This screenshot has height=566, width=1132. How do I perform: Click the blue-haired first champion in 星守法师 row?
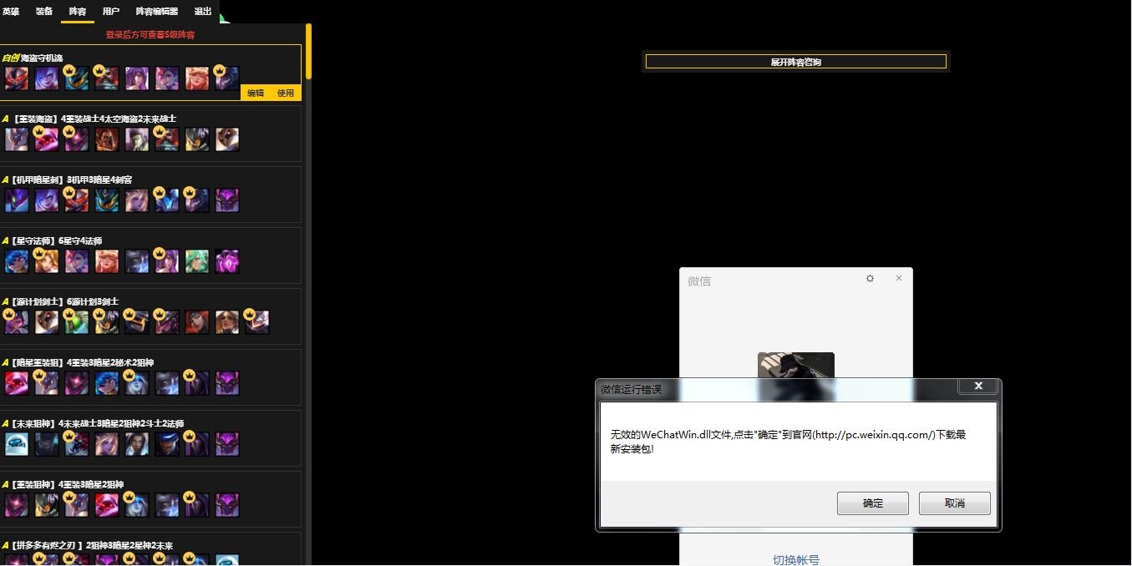[x=17, y=261]
